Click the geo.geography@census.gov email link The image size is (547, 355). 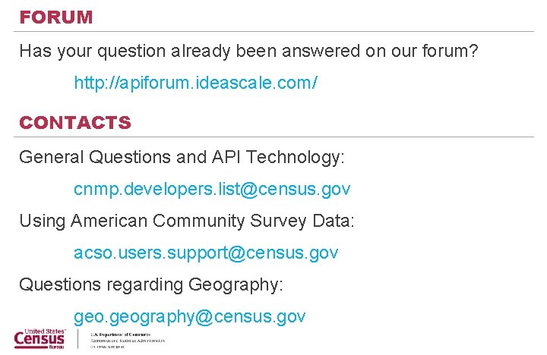[190, 316]
